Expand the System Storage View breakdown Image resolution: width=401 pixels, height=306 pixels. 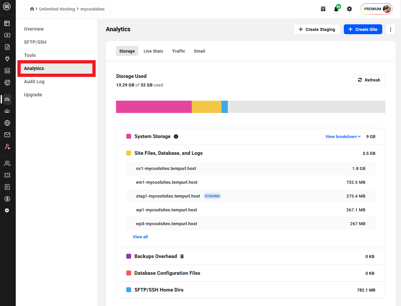click(x=343, y=136)
